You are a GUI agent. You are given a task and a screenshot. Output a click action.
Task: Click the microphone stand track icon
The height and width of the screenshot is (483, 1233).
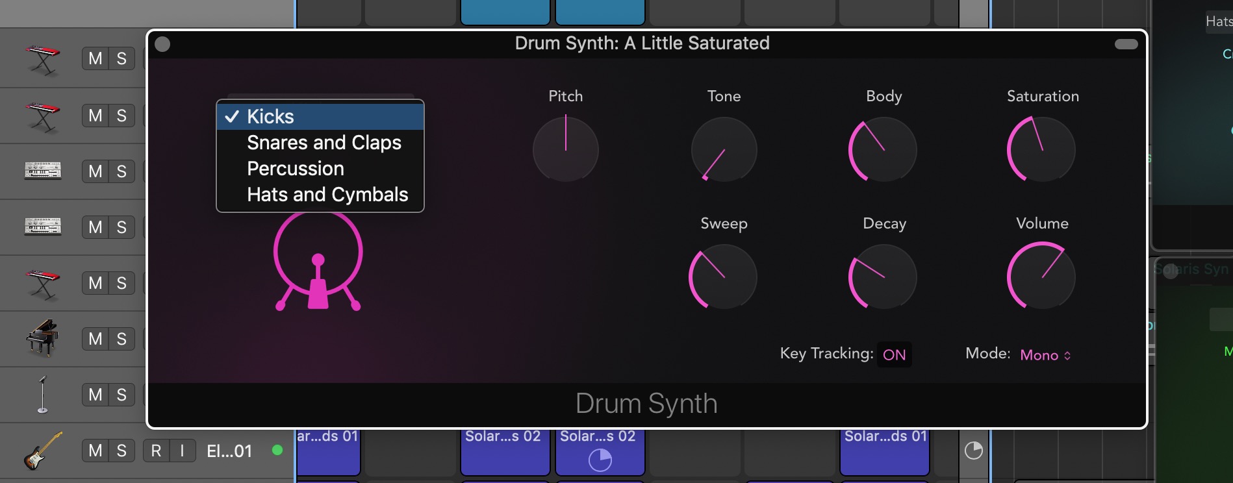(x=43, y=394)
